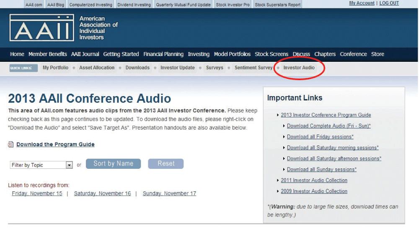
Task: Open Member Benefits menu item
Action: pyautogui.click(x=48, y=54)
